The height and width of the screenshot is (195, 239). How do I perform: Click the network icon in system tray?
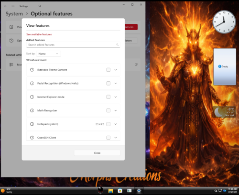(x=220, y=191)
